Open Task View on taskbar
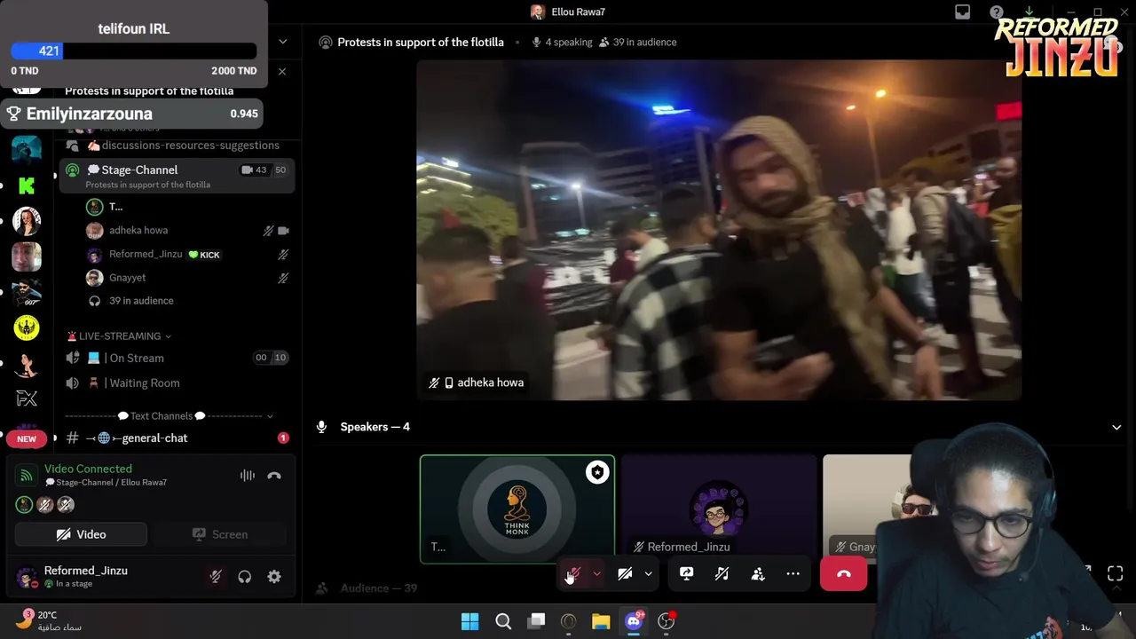This screenshot has height=639, width=1136. coord(536,621)
